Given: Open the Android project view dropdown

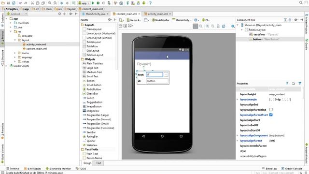Looking at the screenshot, I should (x=17, y=14).
